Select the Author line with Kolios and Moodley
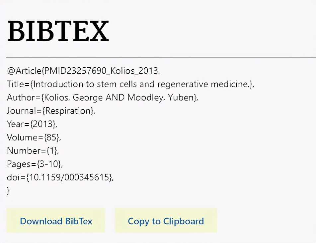Screen dimensions: 316x243 pyautogui.click(x=102, y=97)
